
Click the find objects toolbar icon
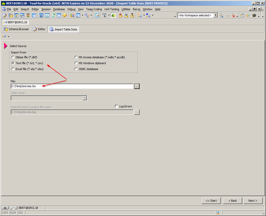click(72, 15)
